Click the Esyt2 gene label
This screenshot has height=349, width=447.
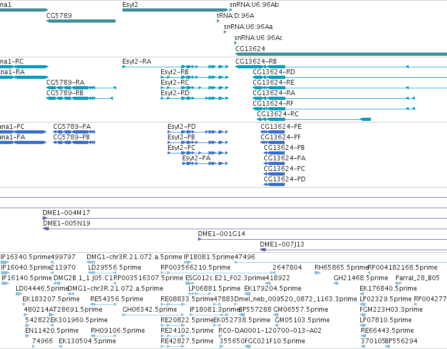tap(130, 5)
